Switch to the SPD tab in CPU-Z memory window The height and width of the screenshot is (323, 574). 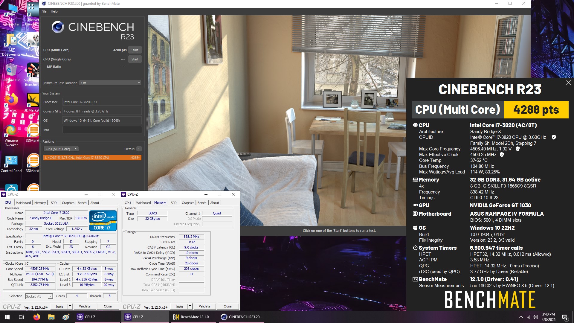[173, 203]
